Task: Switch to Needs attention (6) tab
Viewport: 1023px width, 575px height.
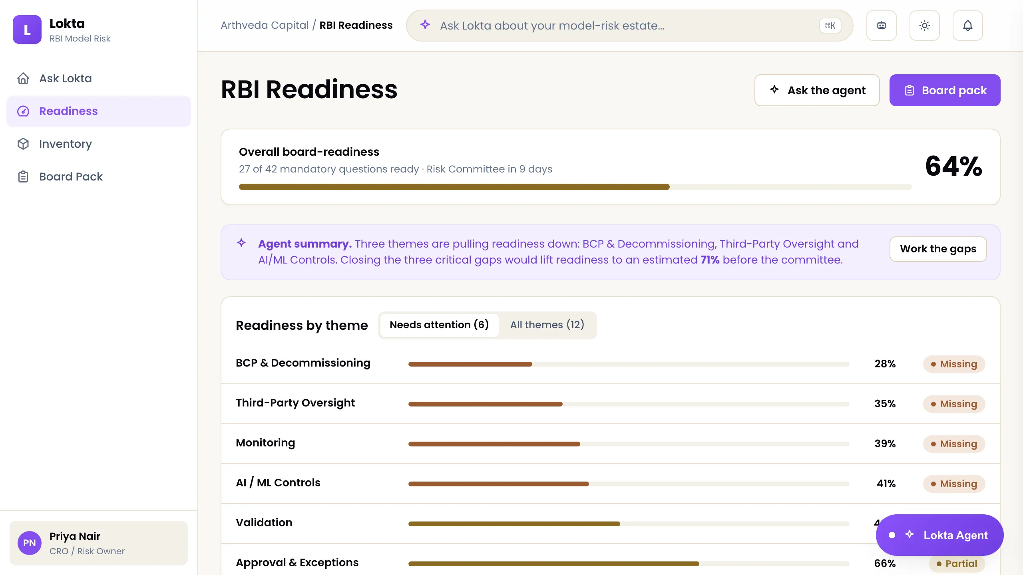Action: 439,325
